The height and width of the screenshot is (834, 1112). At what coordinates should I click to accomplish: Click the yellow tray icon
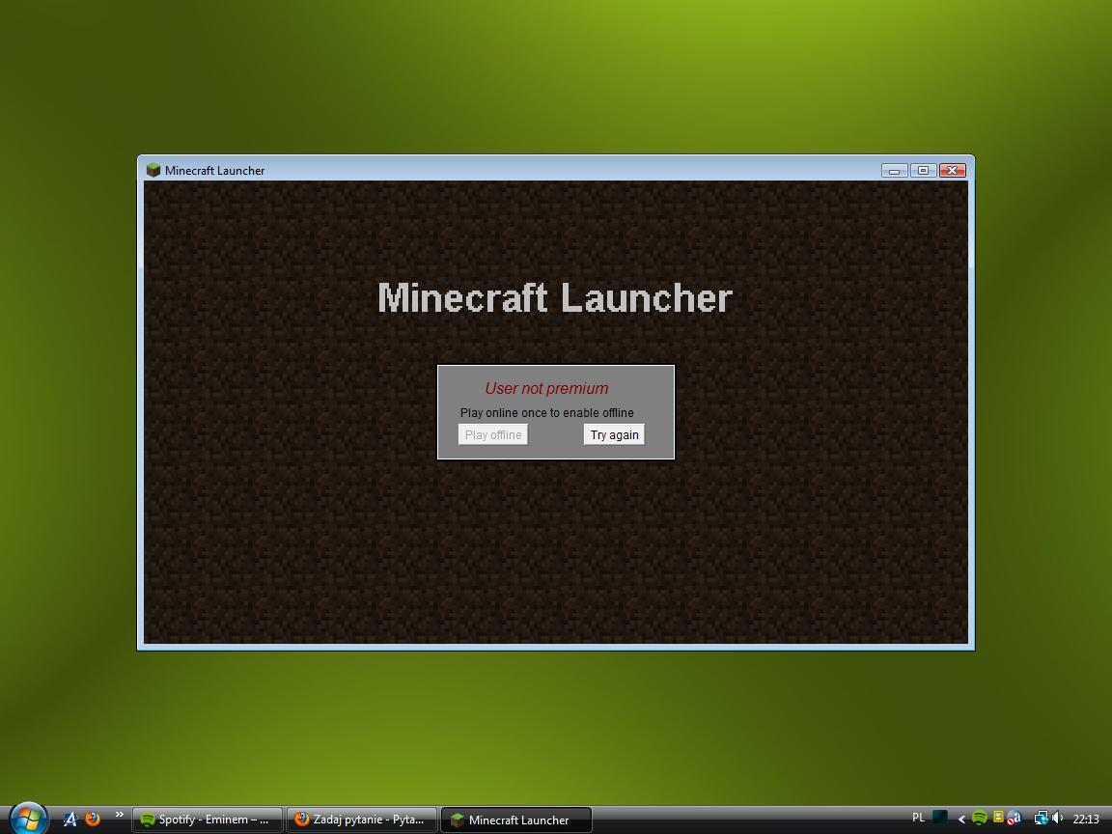998,817
